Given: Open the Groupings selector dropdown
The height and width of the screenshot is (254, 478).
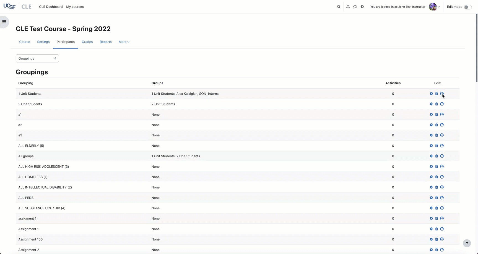Looking at the screenshot, I should (37, 59).
